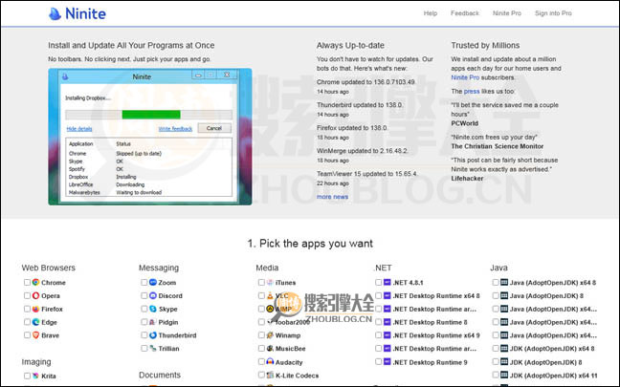Click the Pidgin app icon
Image resolution: width=620 pixels, height=387 pixels.
[153, 322]
